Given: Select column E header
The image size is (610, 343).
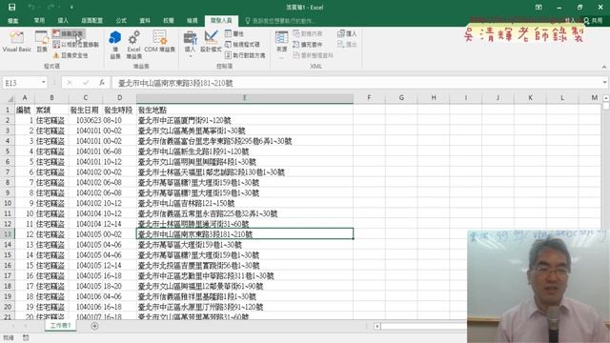Looking at the screenshot, I should pyautogui.click(x=245, y=98).
